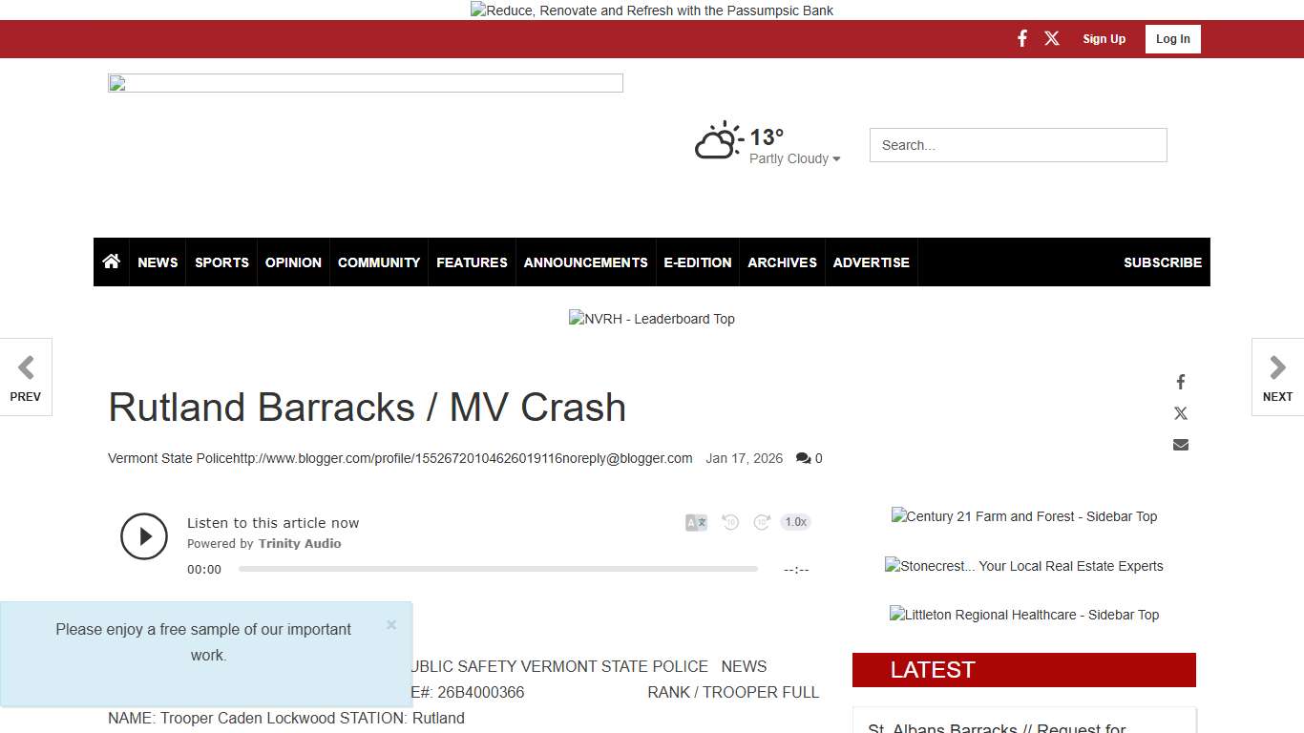Click the home icon in the navigation bar
This screenshot has width=1304, height=733.
(x=111, y=262)
